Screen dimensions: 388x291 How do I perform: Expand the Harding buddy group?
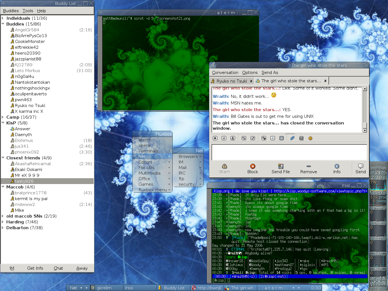click(3, 222)
